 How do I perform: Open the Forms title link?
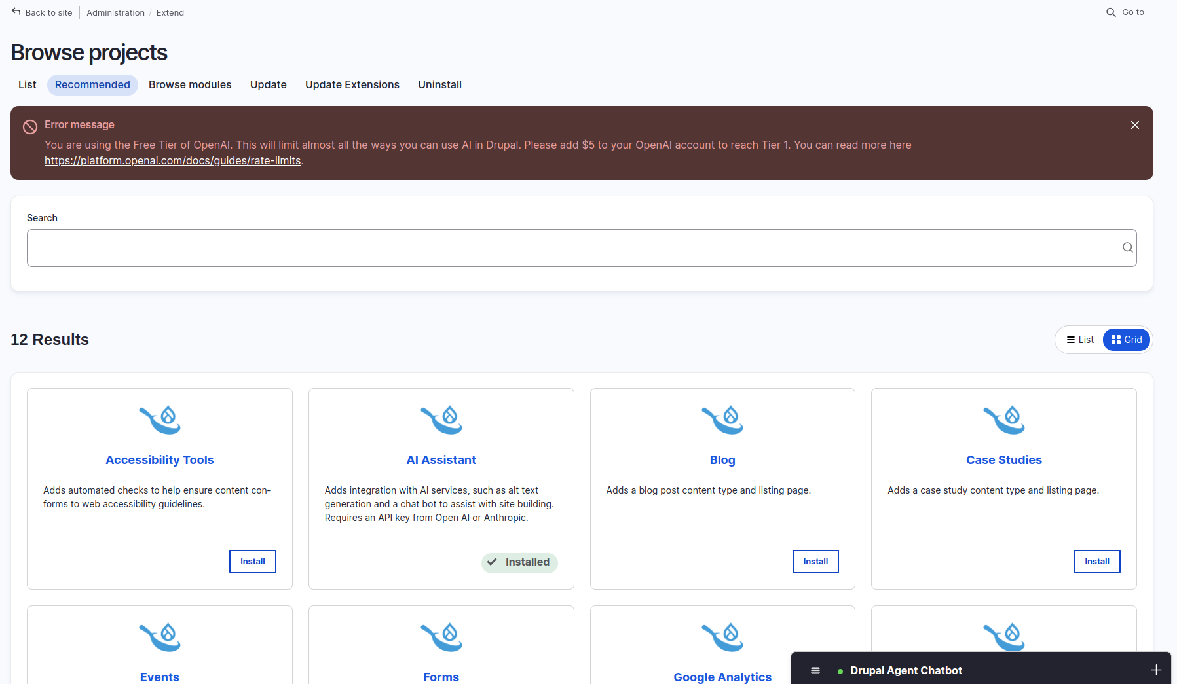[x=441, y=677]
